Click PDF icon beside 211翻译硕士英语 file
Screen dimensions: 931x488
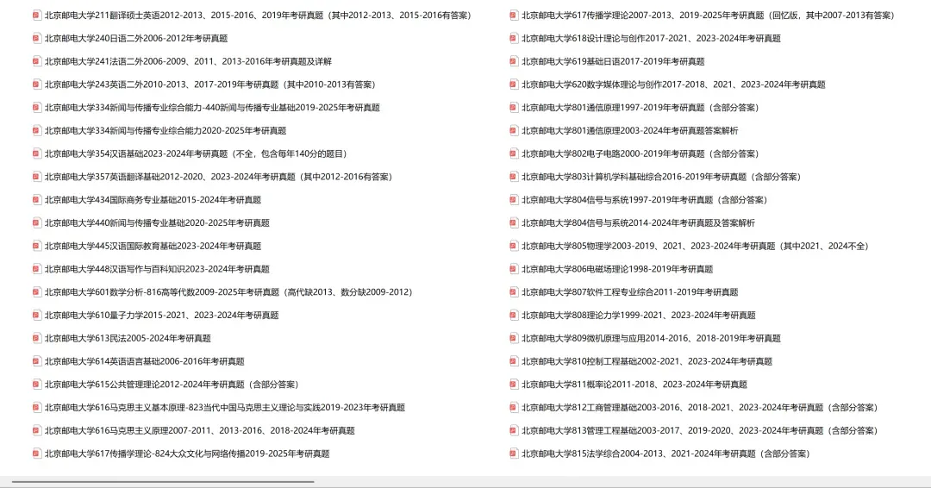click(37, 16)
